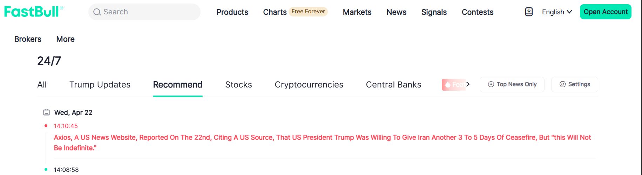
Task: Click the FastBull logo
Action: (x=33, y=12)
